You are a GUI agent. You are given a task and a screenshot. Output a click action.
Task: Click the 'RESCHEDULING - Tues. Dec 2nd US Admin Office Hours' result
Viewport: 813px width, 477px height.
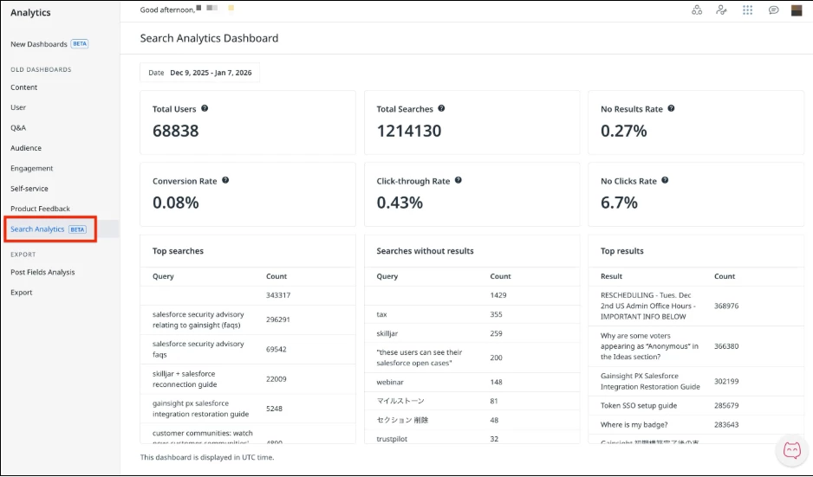tap(648, 306)
